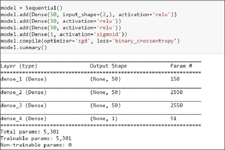Click the 'Layer (type)' column header
The image size is (225, 150).
[19, 66]
